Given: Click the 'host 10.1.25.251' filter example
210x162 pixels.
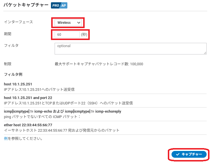Looking at the screenshot, I should [18, 84].
